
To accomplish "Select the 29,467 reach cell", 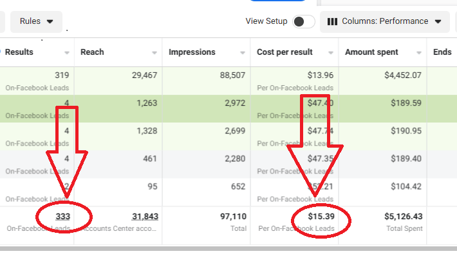I will [x=141, y=75].
